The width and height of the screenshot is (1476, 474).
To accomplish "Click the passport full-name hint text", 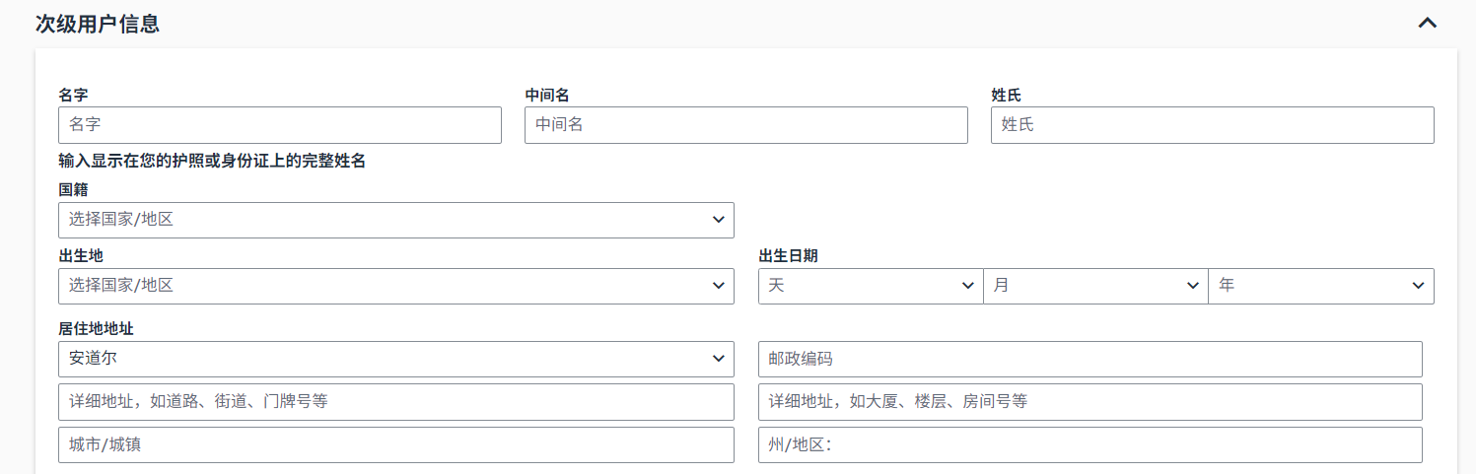I will click(x=212, y=161).
